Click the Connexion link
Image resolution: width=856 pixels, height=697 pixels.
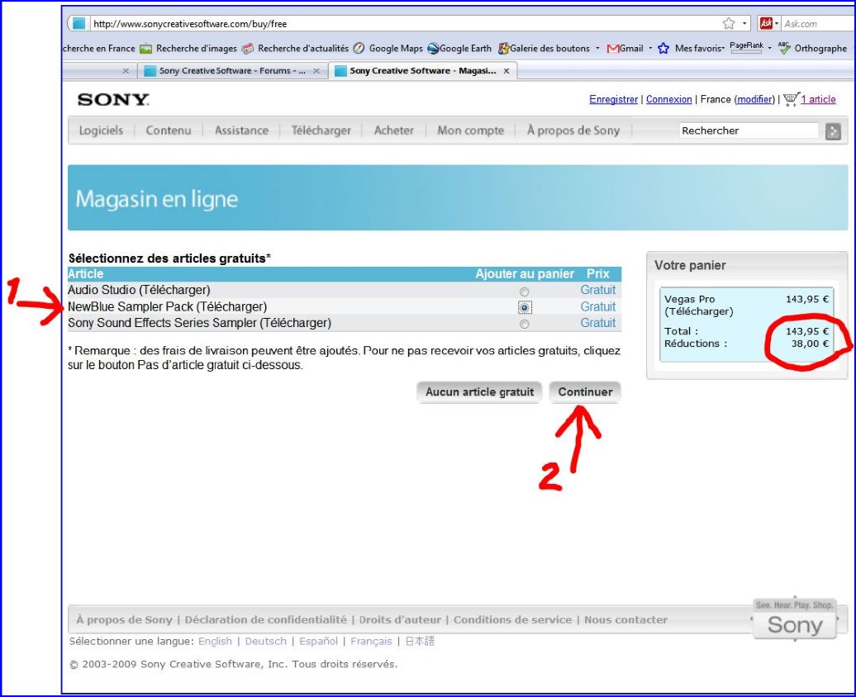tap(668, 99)
